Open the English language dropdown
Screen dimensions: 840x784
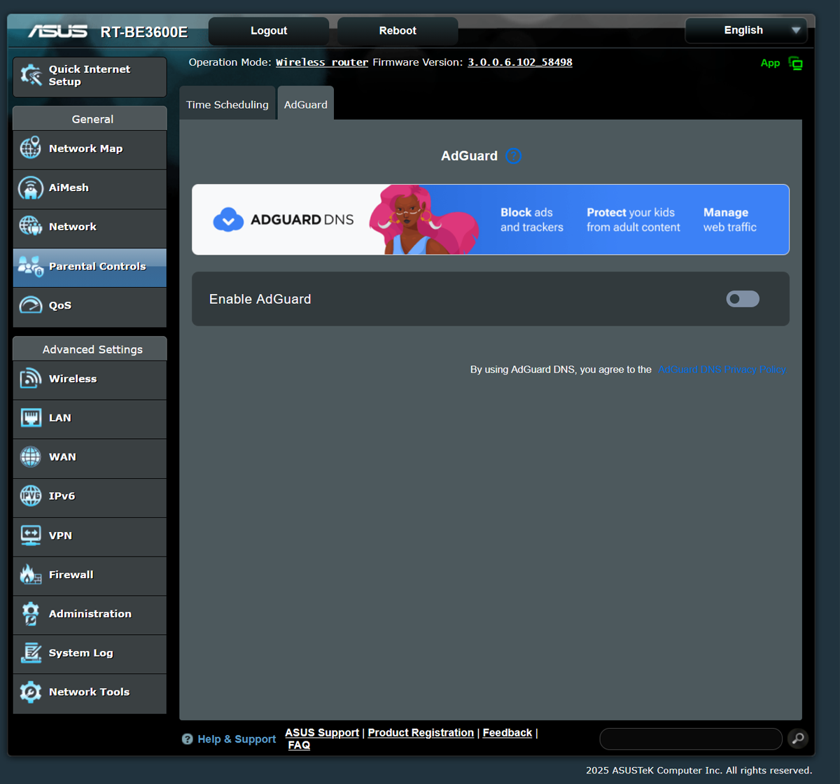click(x=745, y=30)
